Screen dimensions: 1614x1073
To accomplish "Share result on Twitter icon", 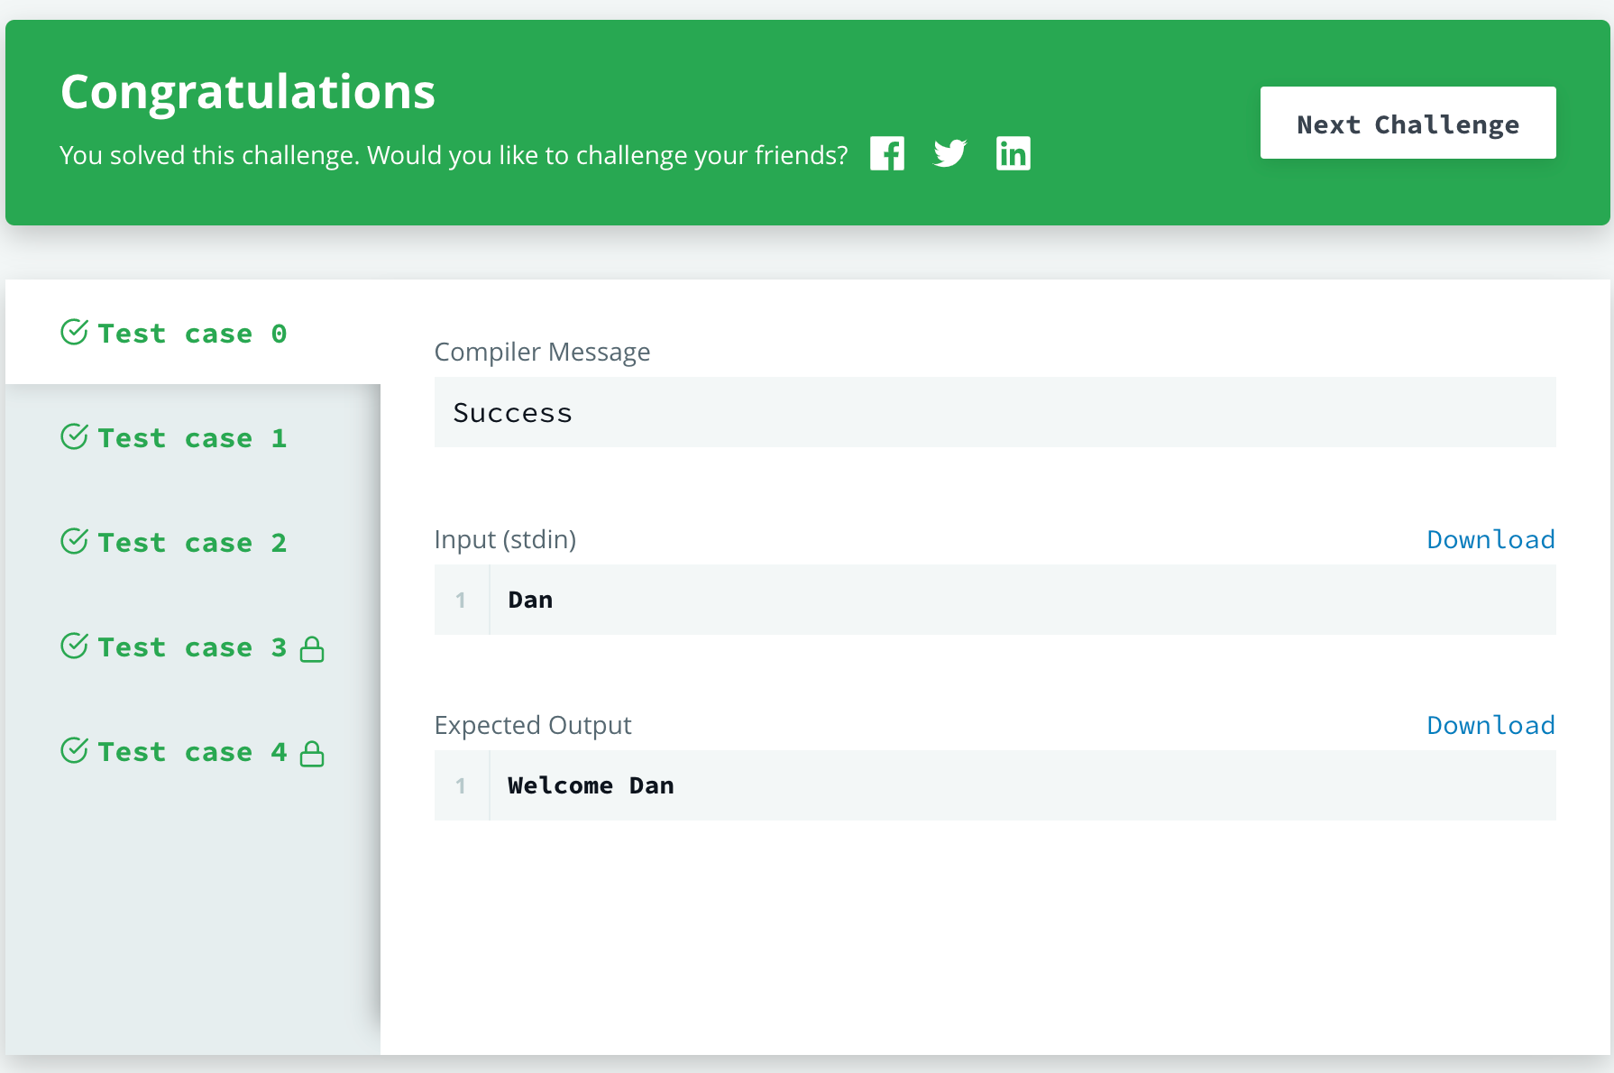I will coord(949,154).
